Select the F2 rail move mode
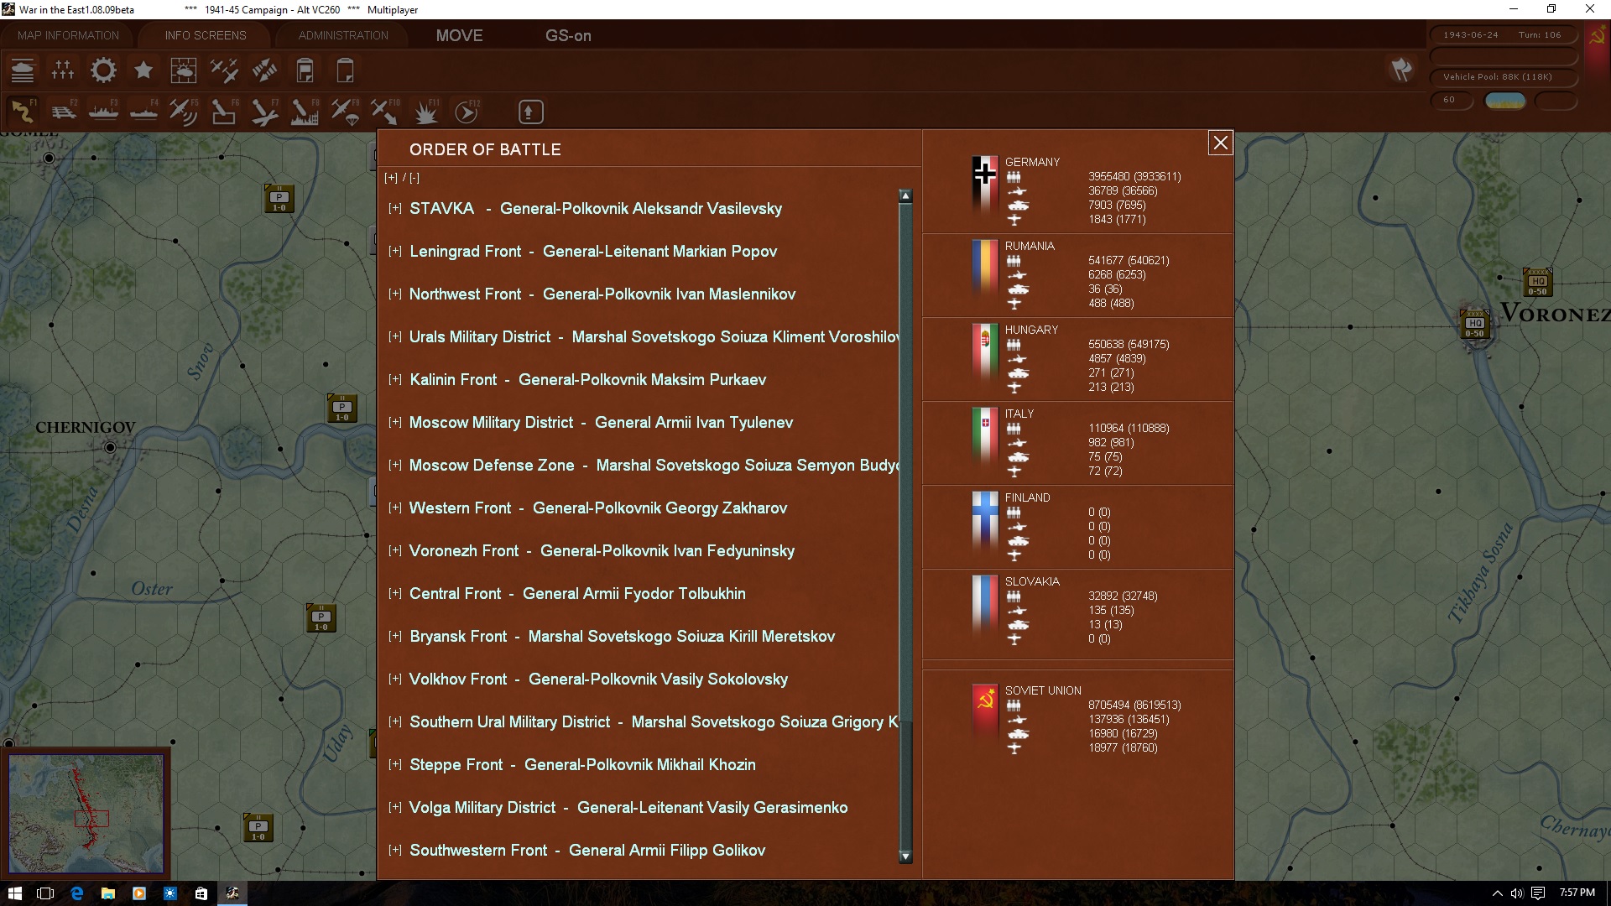This screenshot has height=906, width=1611. coord(63,112)
